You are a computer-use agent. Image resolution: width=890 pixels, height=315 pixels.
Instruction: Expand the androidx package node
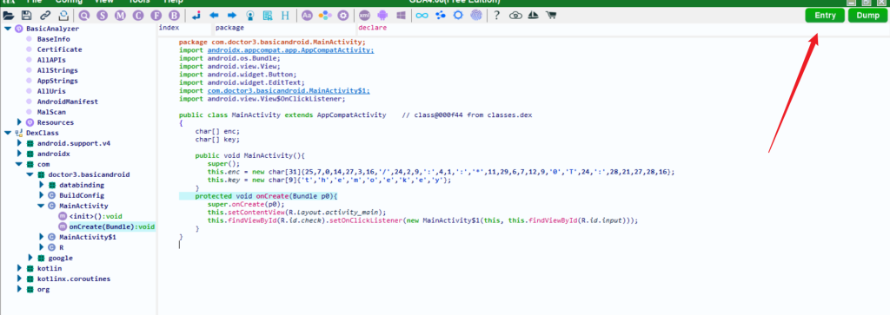[x=19, y=154]
